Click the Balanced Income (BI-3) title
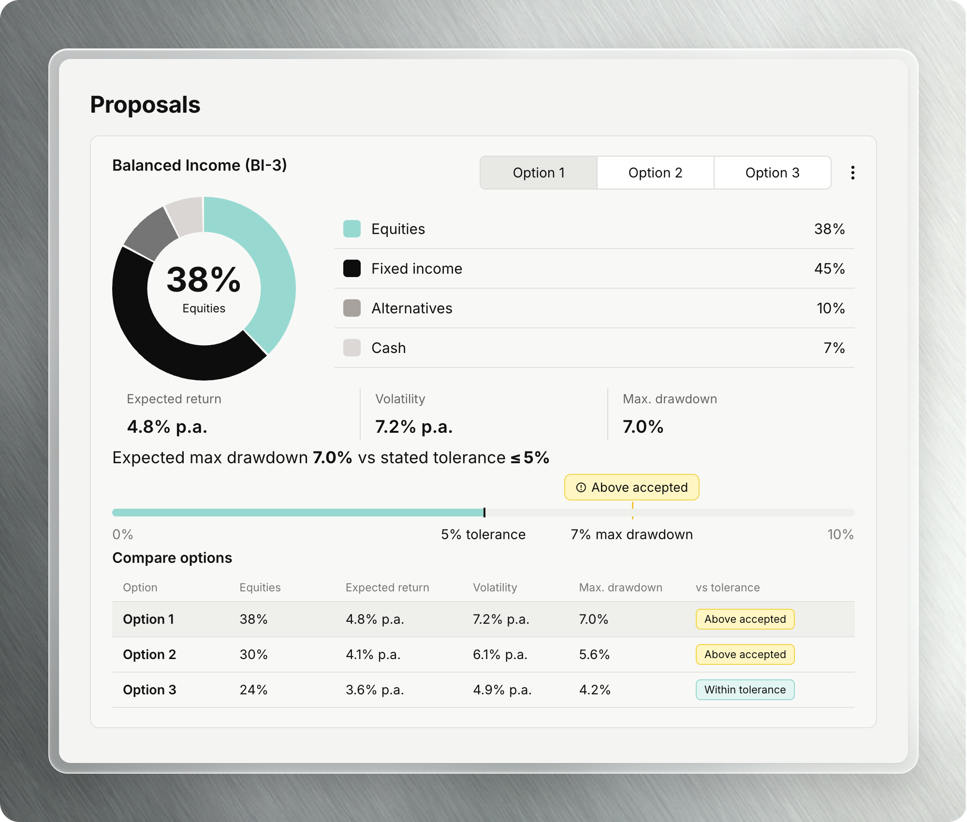The image size is (967, 822). click(199, 165)
